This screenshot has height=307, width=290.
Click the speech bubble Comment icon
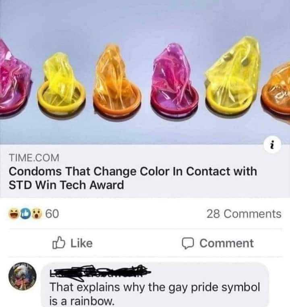click(x=188, y=243)
